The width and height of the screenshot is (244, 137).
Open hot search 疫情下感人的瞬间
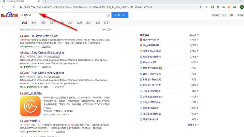pyautogui.click(x=152, y=51)
